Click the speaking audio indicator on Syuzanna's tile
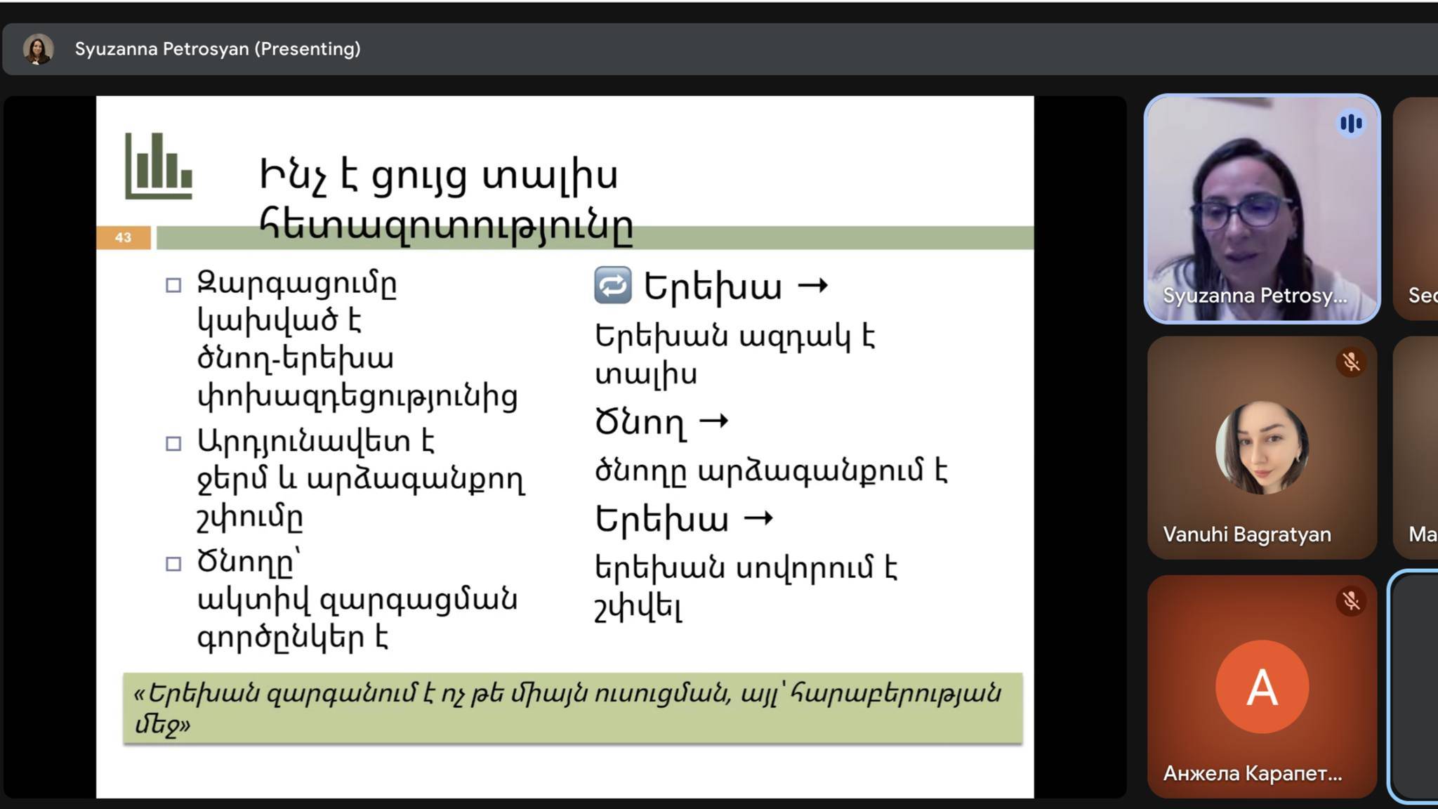 click(x=1350, y=124)
